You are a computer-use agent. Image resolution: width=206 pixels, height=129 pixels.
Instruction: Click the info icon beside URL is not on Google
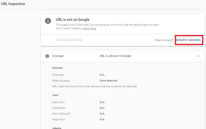click(x=48, y=21)
